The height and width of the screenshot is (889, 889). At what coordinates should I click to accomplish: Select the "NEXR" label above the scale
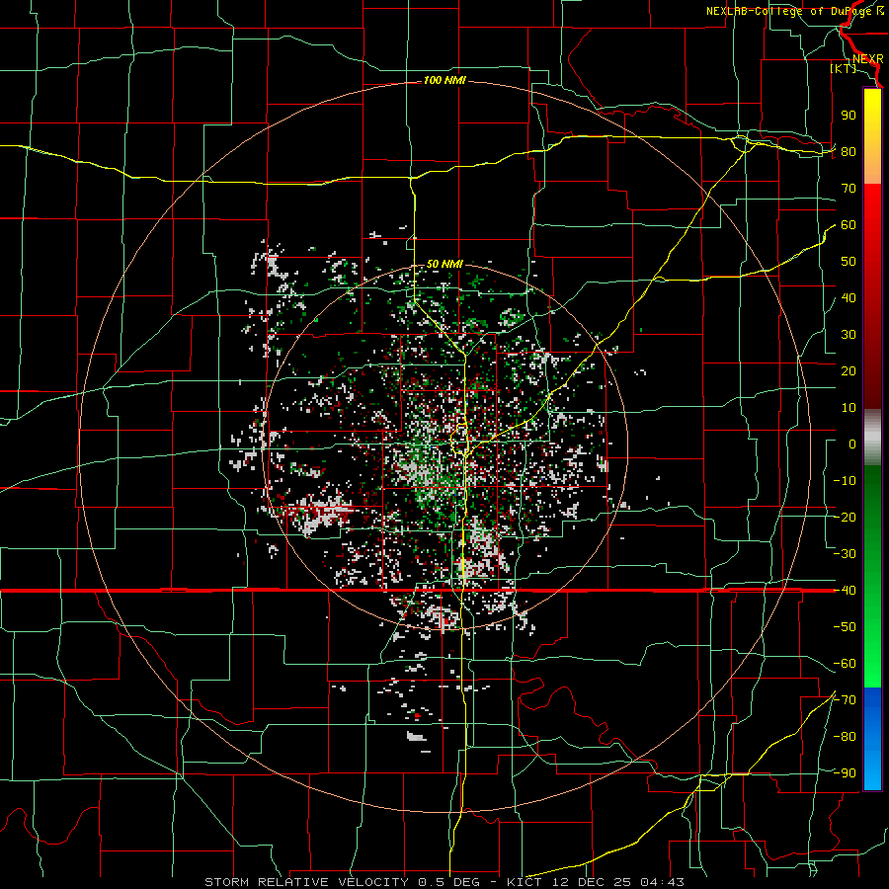[868, 59]
